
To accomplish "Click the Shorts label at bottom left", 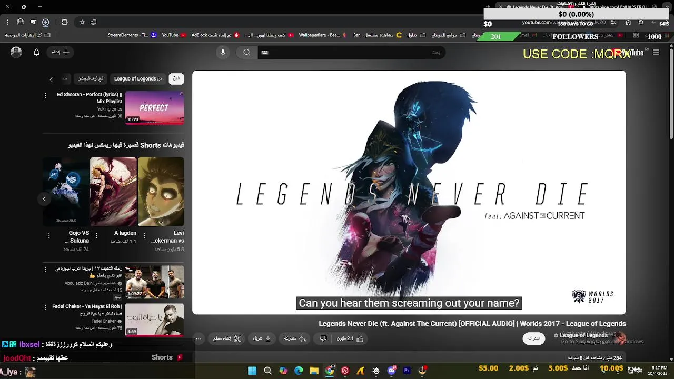I will (162, 357).
